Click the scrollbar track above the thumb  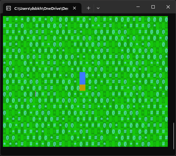pos(174,69)
